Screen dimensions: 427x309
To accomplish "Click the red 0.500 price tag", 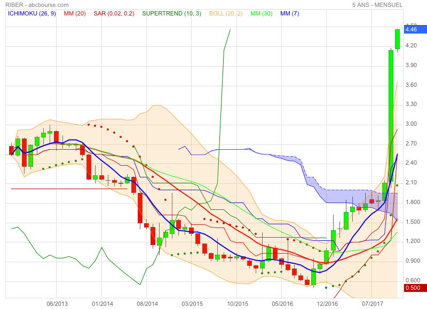I will tap(416, 288).
